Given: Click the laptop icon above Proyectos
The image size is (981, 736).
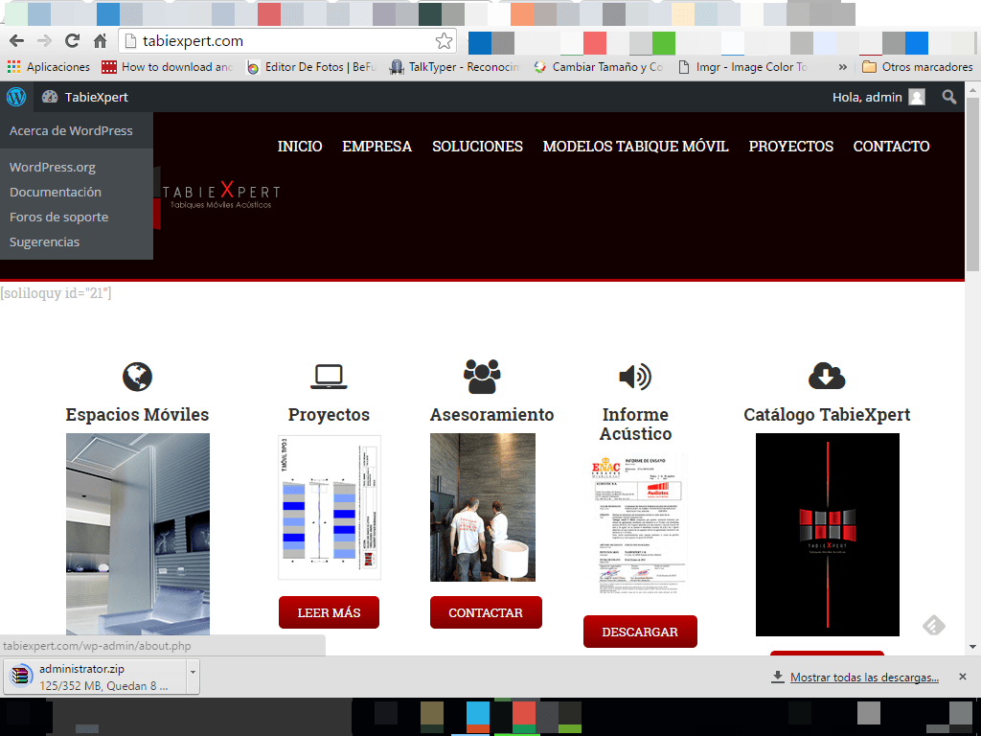Looking at the screenshot, I should click(329, 377).
